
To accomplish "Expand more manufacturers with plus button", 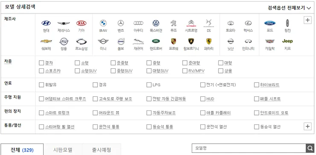I will click(307, 20).
